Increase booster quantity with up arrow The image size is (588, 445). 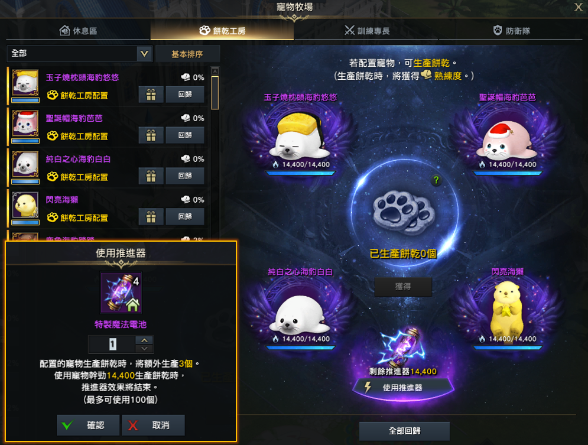144,340
